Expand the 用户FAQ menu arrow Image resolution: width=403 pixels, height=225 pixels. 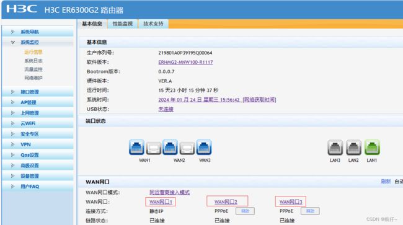tap(12, 187)
